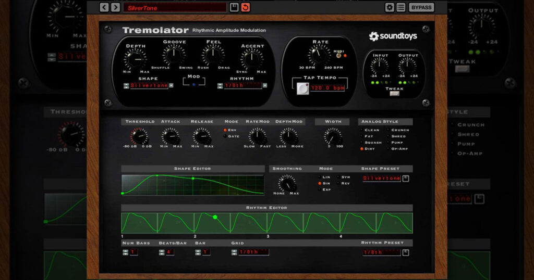This screenshot has width=534, height=280.
Task: Select Shred analog style
Action: coord(388,136)
